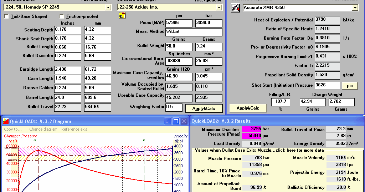
Task: Open the bullet selection dropdown
Action: [x=108, y=7]
